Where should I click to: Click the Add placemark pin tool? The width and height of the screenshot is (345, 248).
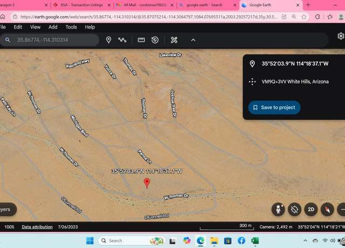108,40
